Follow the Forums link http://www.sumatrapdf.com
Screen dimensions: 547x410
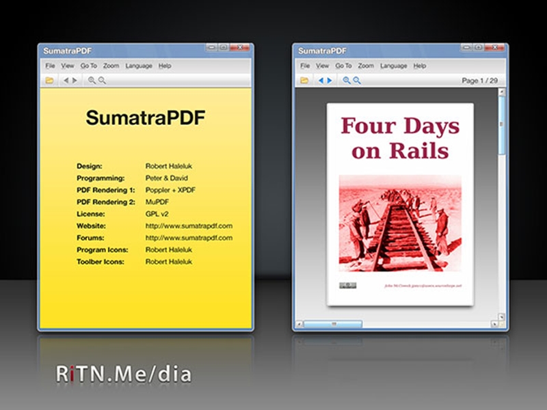pos(189,238)
